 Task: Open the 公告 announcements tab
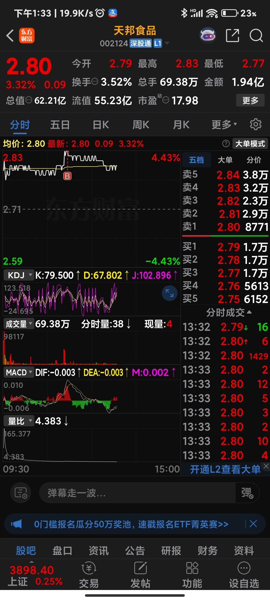coord(135,550)
